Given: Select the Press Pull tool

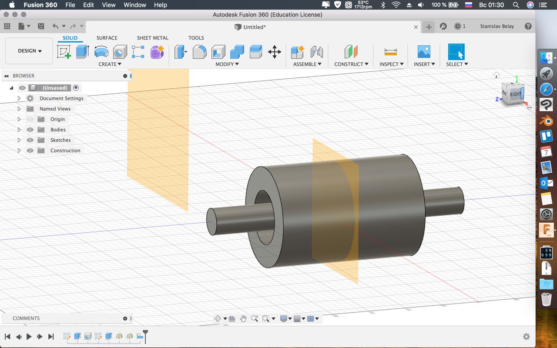Looking at the screenshot, I should pos(181,52).
